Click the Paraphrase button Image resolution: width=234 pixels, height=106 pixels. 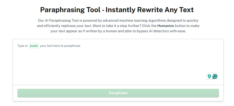[118, 93]
